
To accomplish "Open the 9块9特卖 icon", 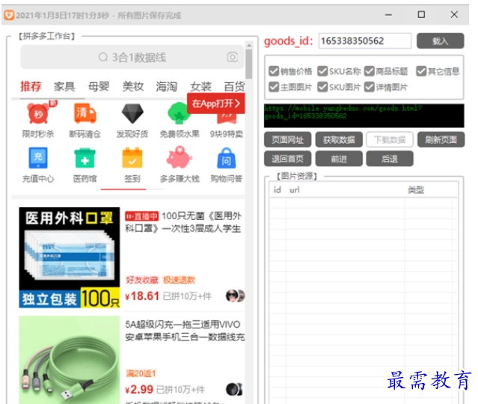I will [227, 119].
